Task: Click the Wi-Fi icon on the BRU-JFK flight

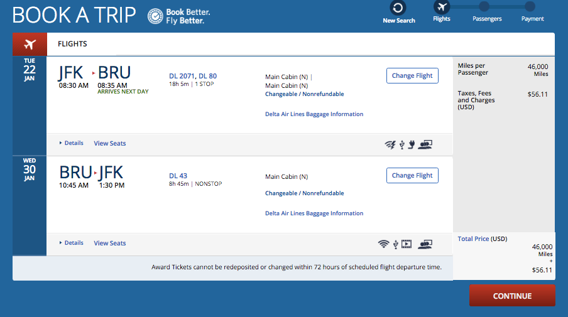Action: [x=383, y=244]
